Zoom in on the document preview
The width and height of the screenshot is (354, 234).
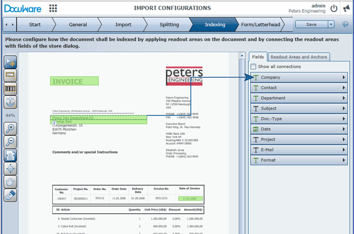click(10, 129)
